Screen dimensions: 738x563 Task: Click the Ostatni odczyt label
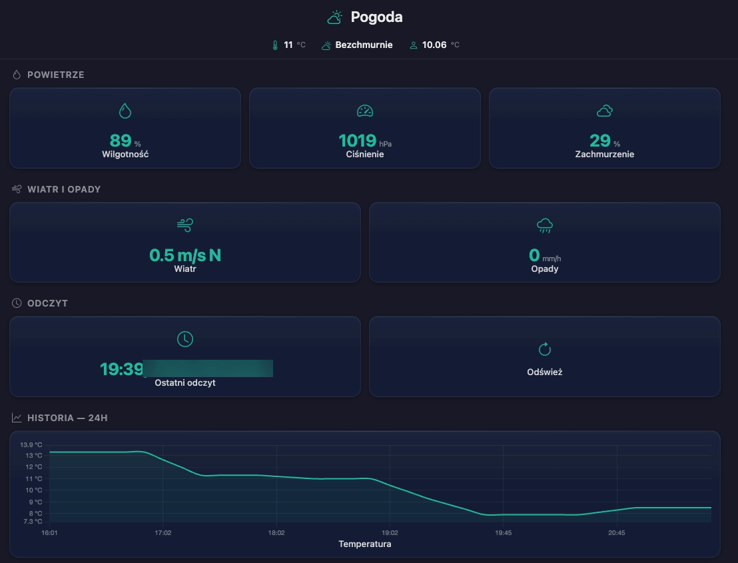(x=185, y=382)
